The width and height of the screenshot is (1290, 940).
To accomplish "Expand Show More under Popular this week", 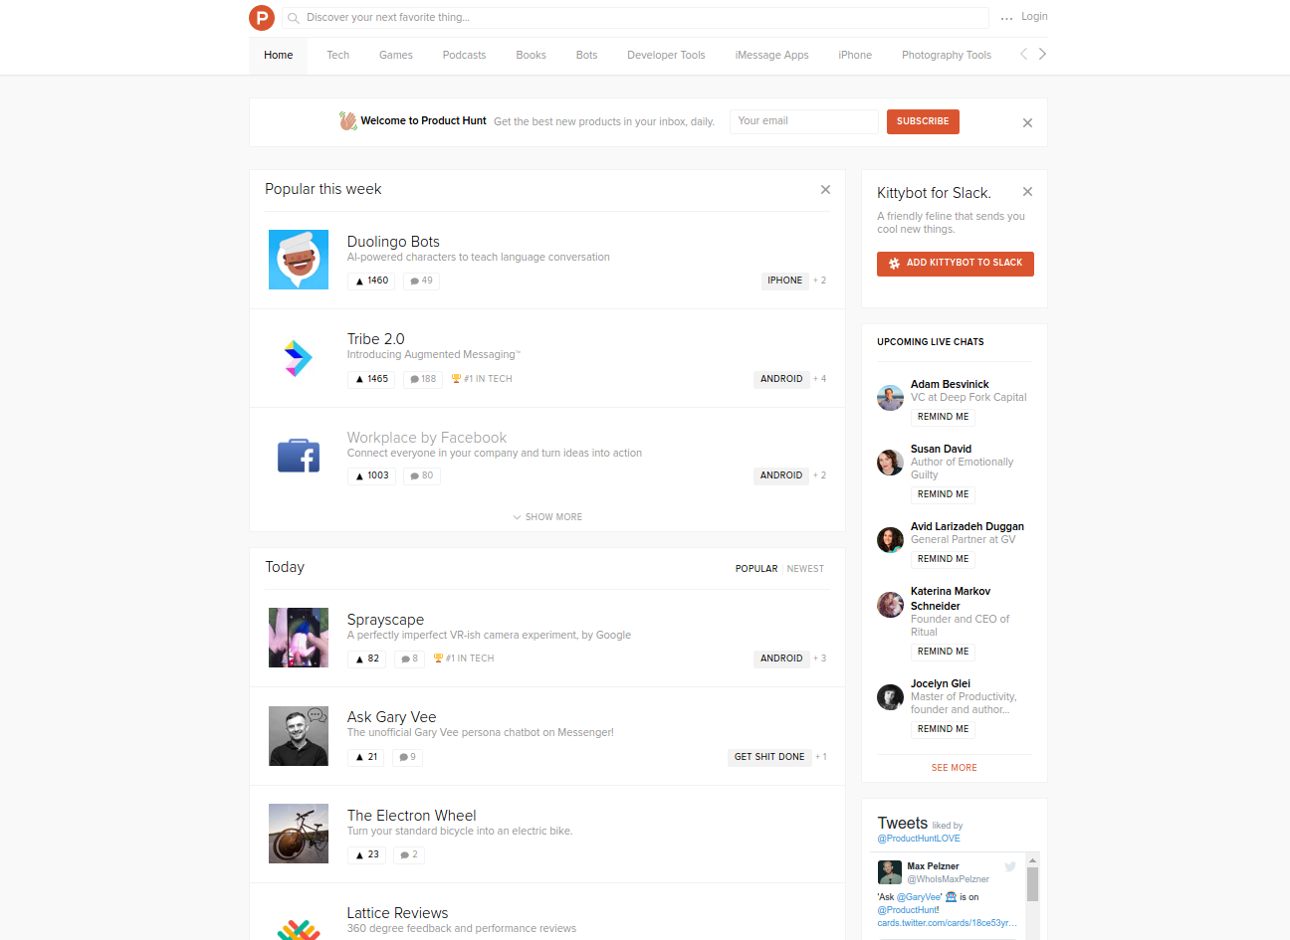I will click(547, 517).
